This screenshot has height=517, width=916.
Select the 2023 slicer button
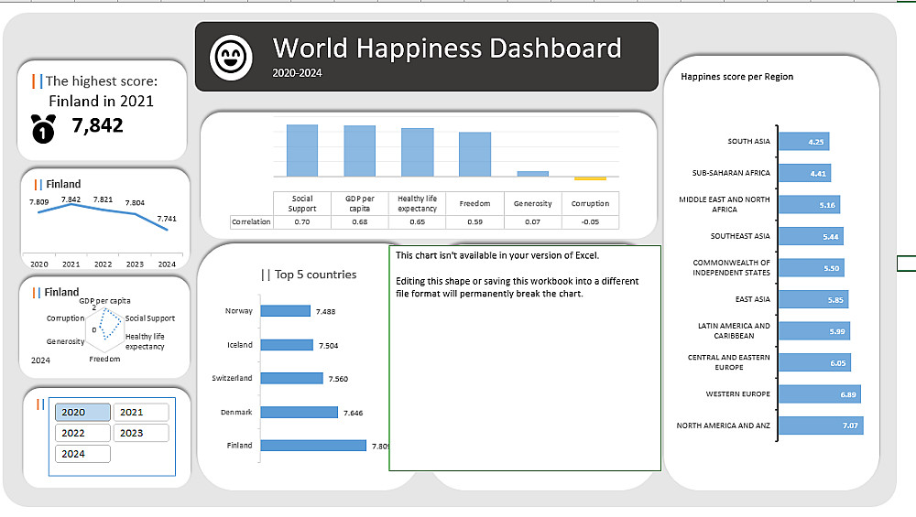pos(141,433)
